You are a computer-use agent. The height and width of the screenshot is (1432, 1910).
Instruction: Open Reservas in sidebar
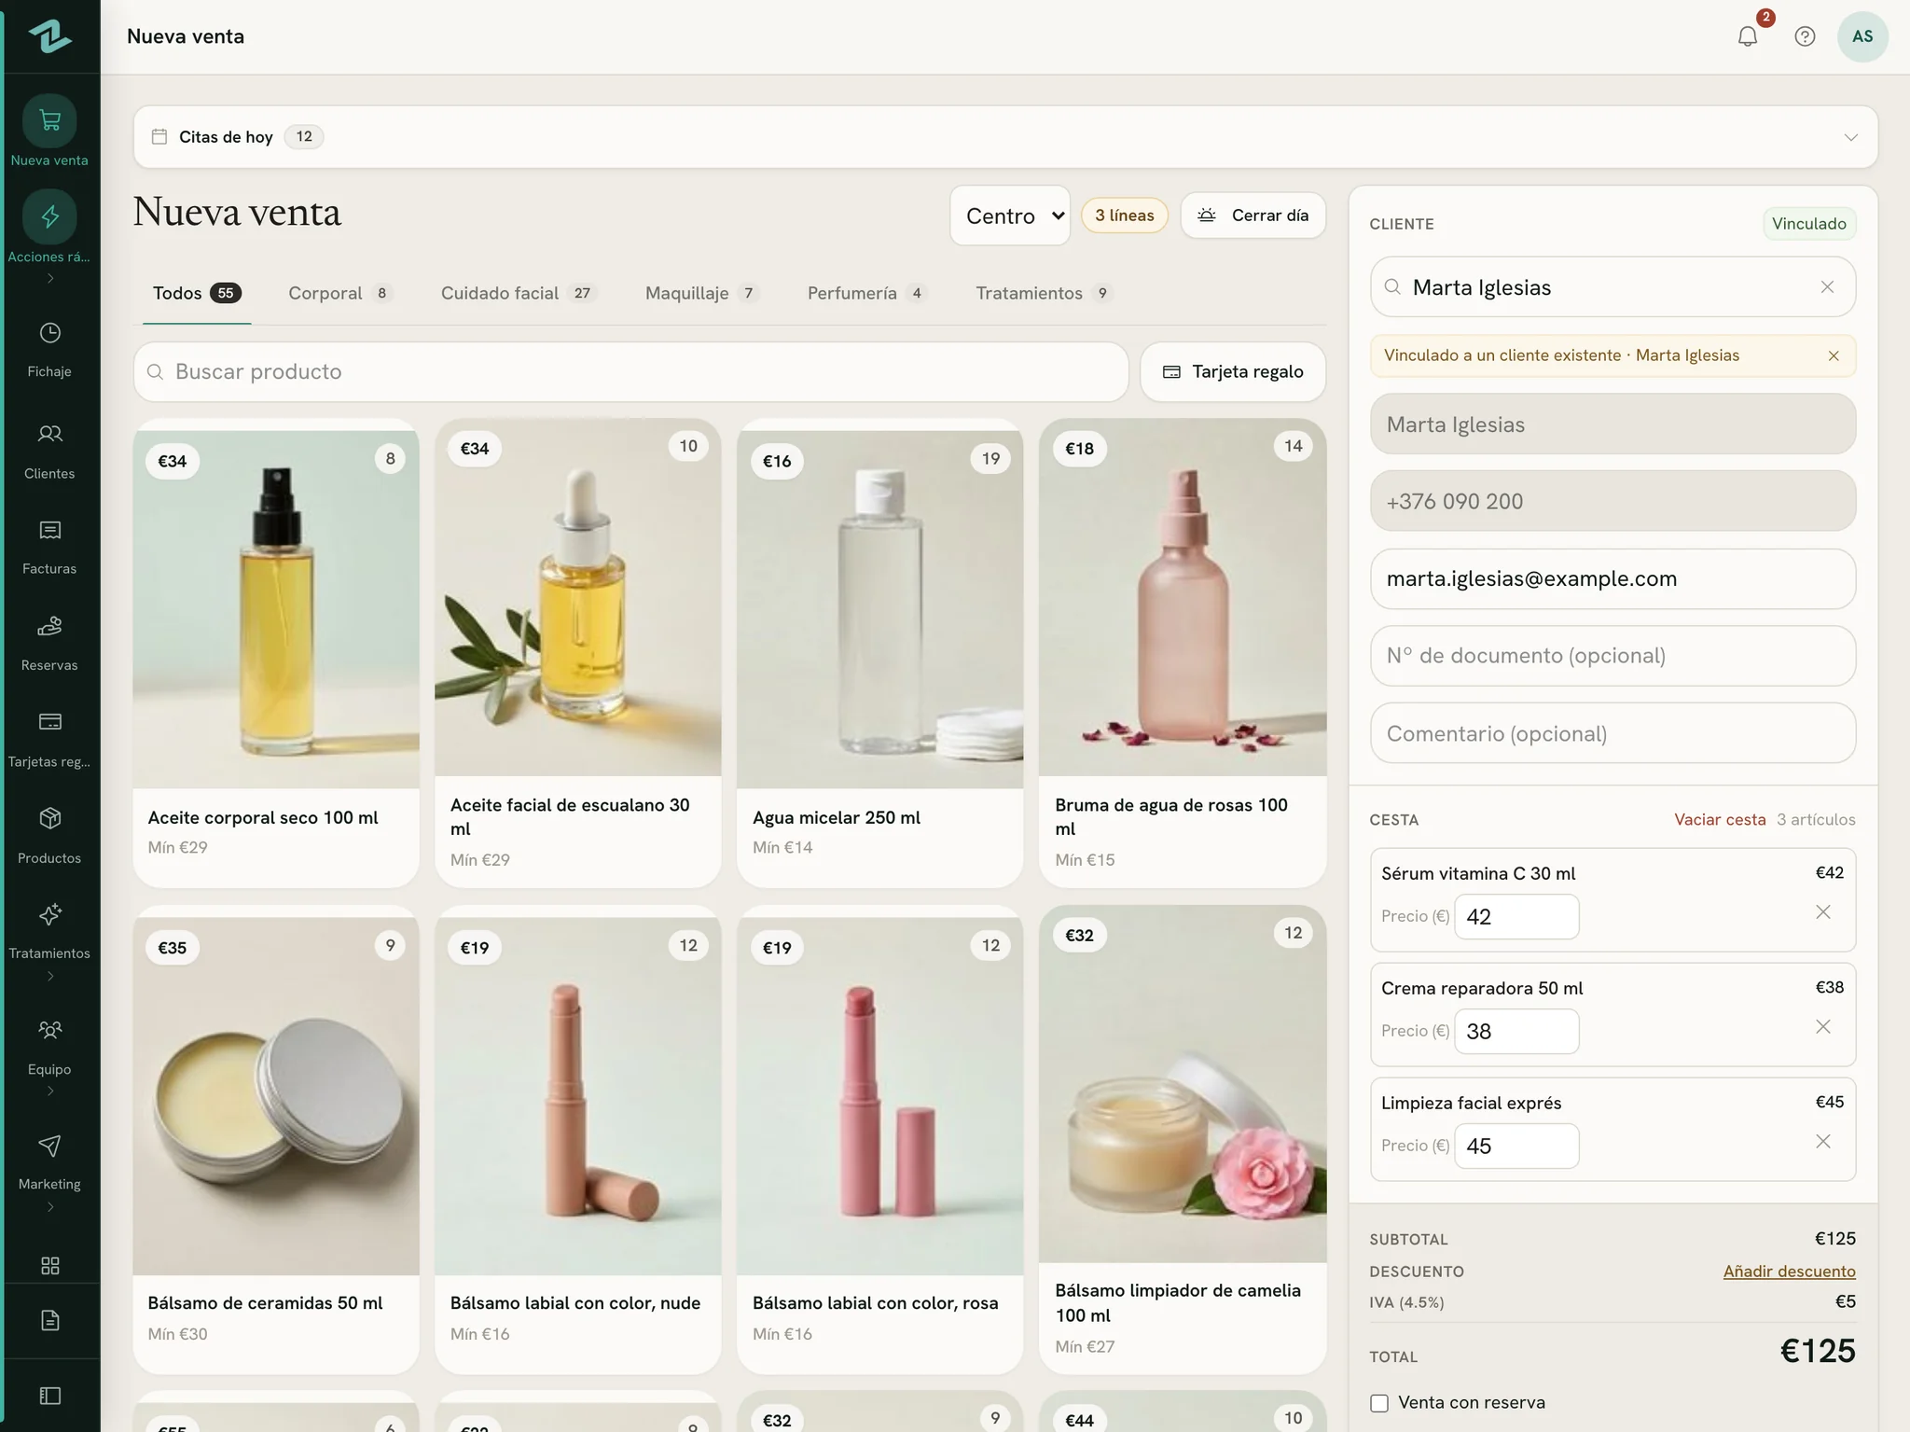49,644
